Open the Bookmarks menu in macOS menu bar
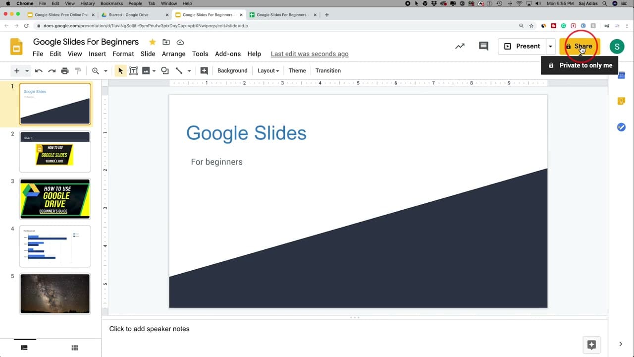 111,3
